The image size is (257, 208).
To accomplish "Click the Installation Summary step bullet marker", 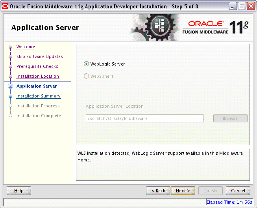I will (x=11, y=96).
